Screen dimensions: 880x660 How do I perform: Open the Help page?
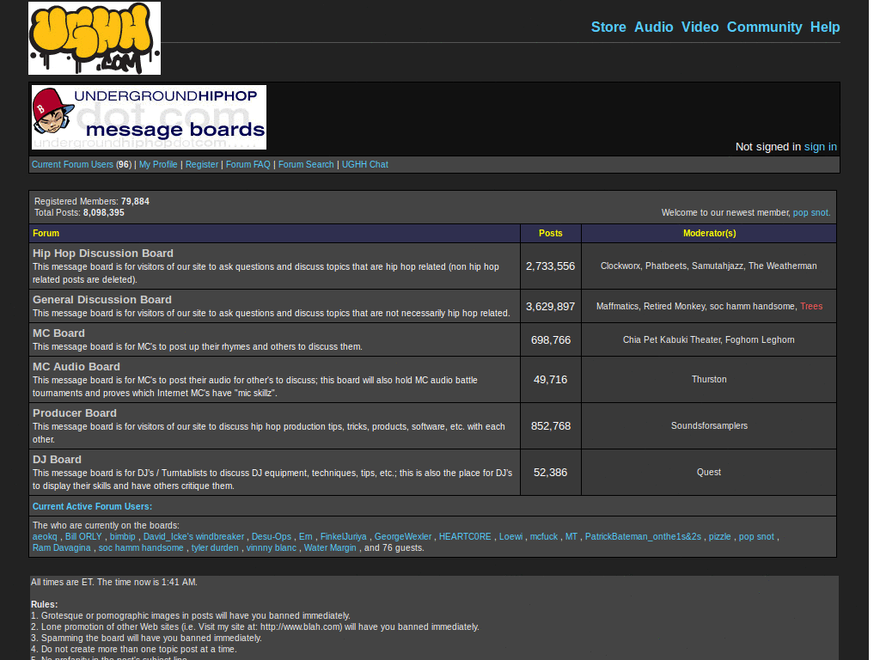point(825,27)
